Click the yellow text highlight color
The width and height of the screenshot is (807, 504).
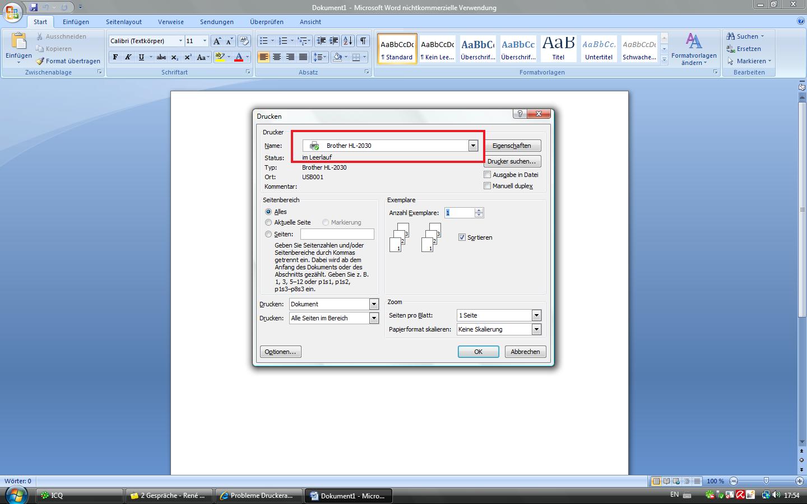click(x=219, y=57)
